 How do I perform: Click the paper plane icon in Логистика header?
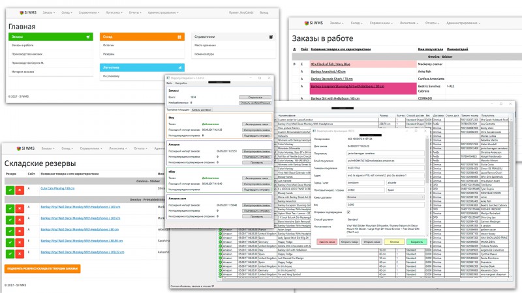tap(179, 68)
